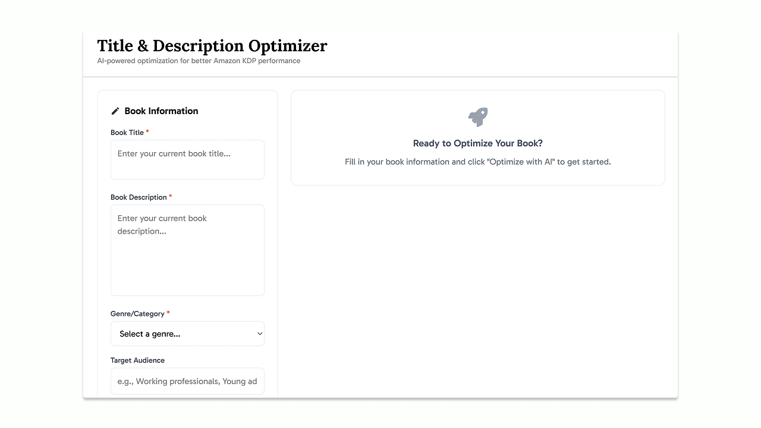761x428 pixels.
Task: Focus the Book Description text area
Action: 187,250
